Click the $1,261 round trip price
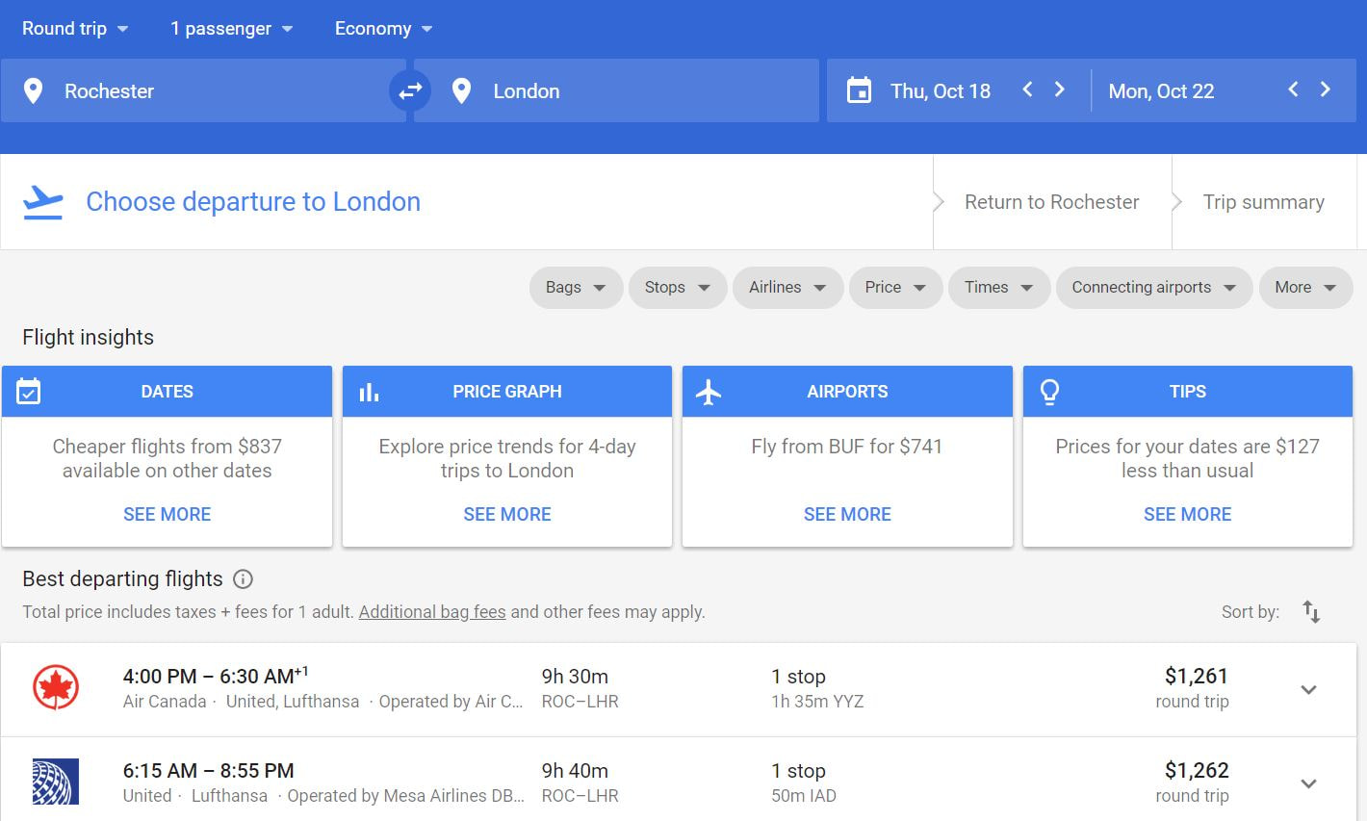 point(1196,677)
